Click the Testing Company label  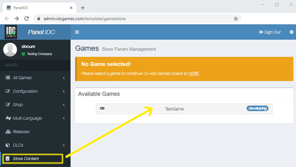[39, 54]
